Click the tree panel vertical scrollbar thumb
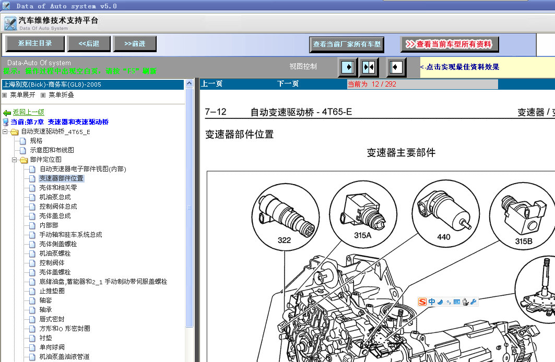Viewport: 555px width, 362px height. tap(190, 208)
